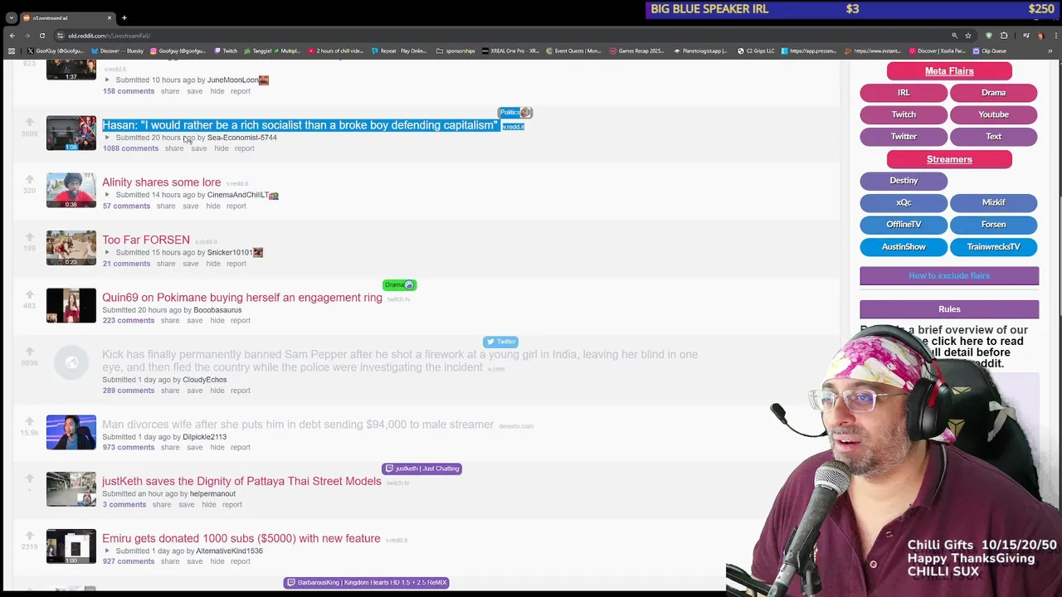Viewport: 1062px width, 597px height.
Task: Expand the Too Far FORSEN video
Action: [x=107, y=252]
